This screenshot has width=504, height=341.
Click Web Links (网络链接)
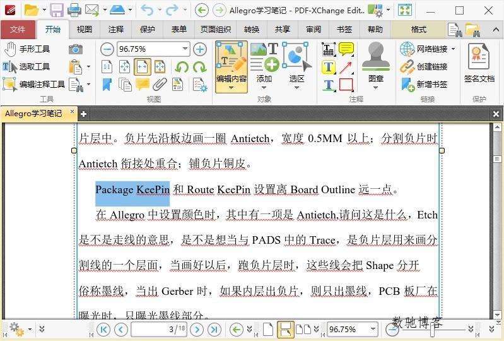click(x=424, y=49)
